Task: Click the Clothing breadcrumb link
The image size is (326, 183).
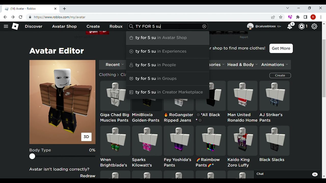Action: tap(107, 75)
